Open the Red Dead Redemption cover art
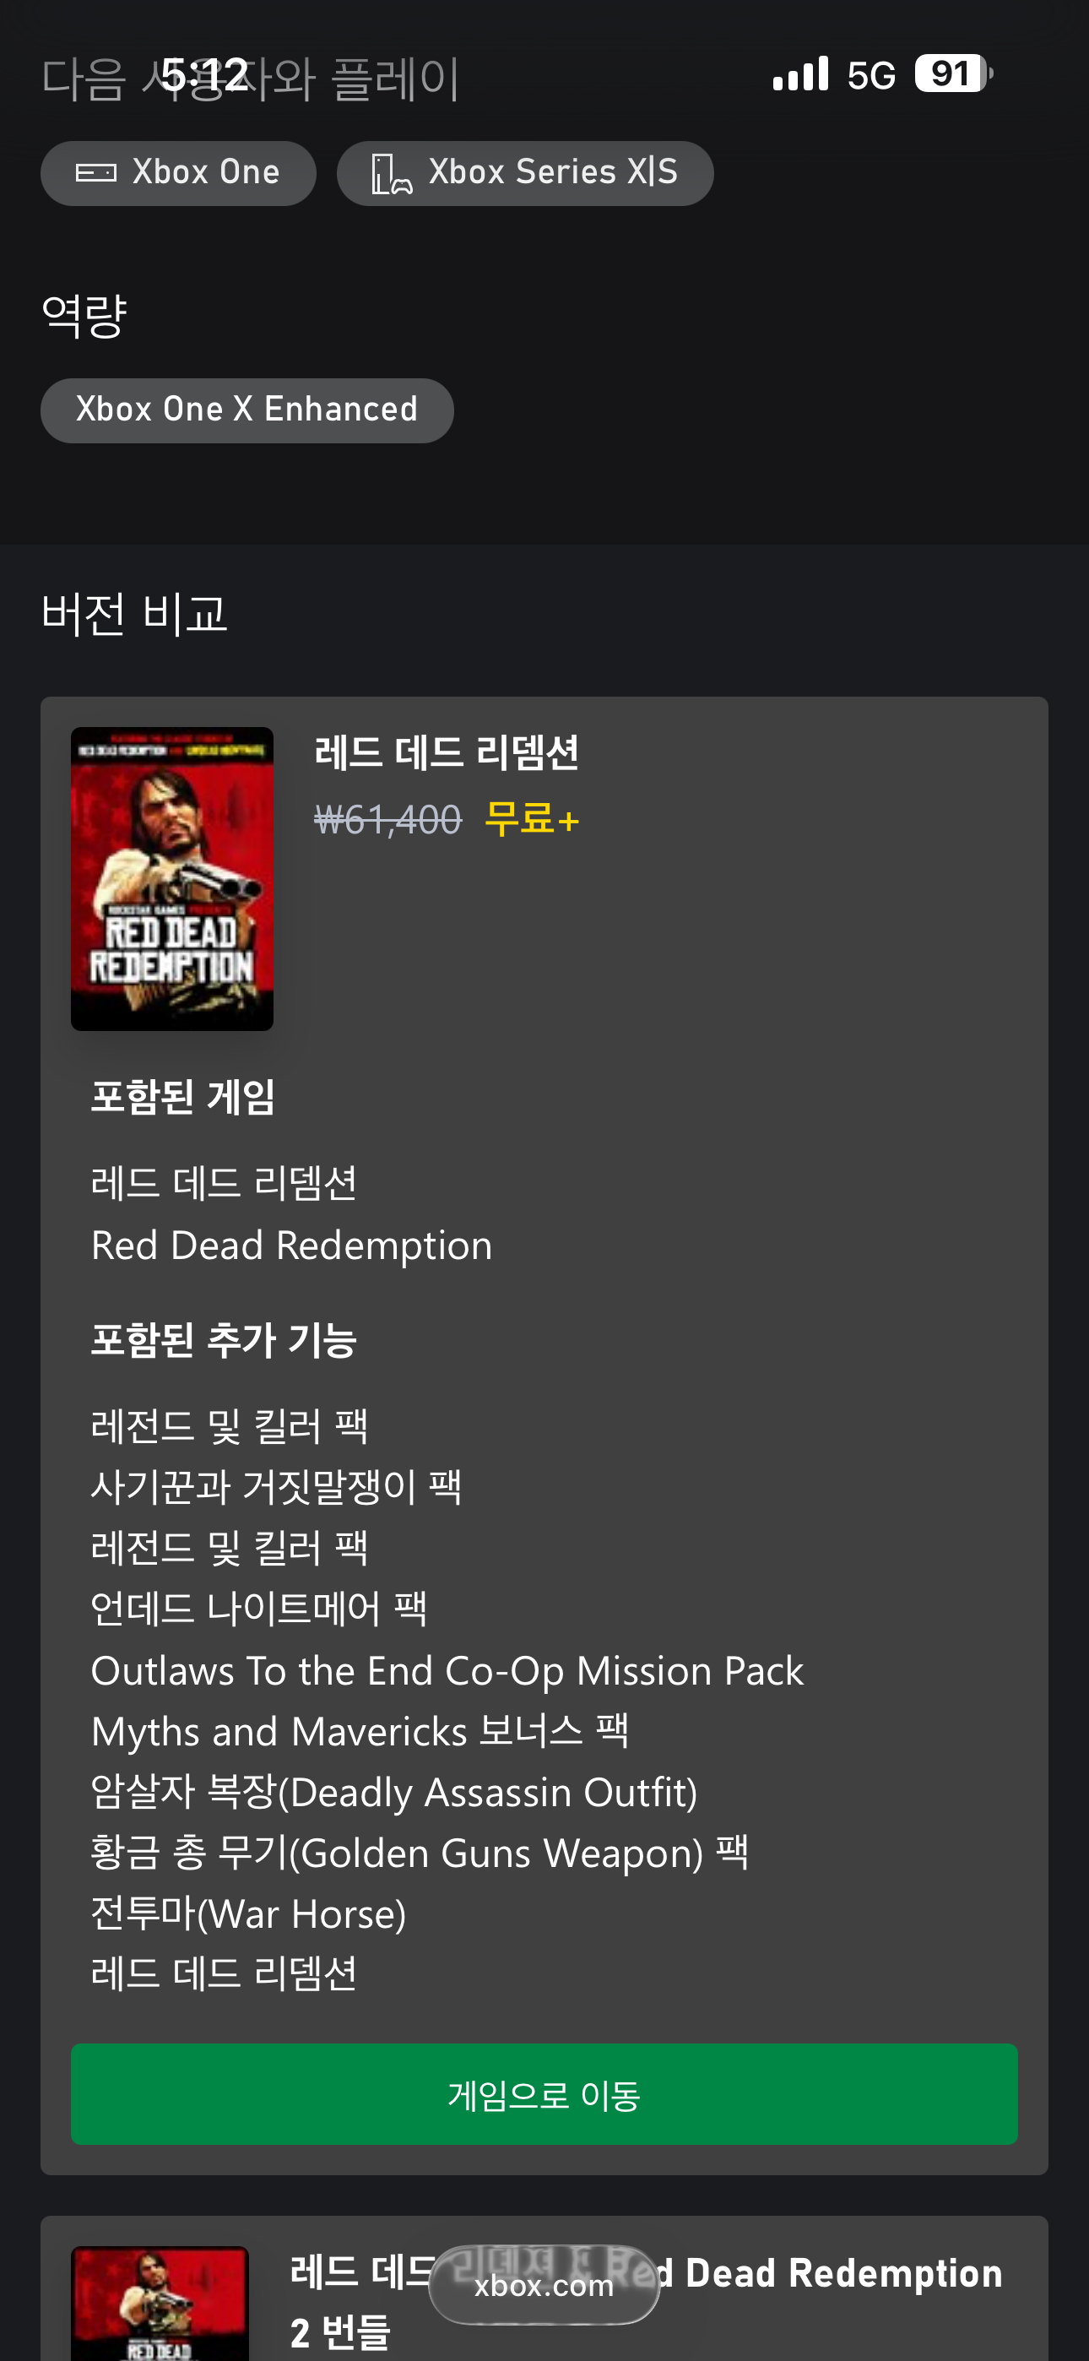Viewport: 1089px width, 2361px height. point(172,879)
